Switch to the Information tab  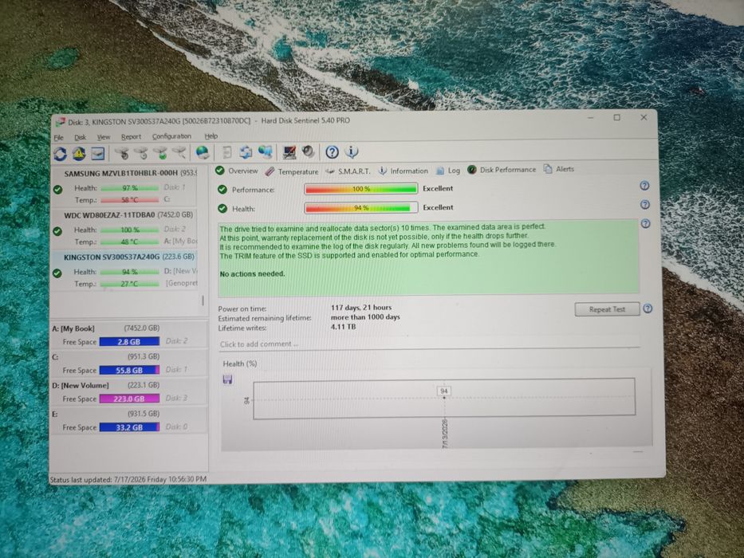point(403,171)
